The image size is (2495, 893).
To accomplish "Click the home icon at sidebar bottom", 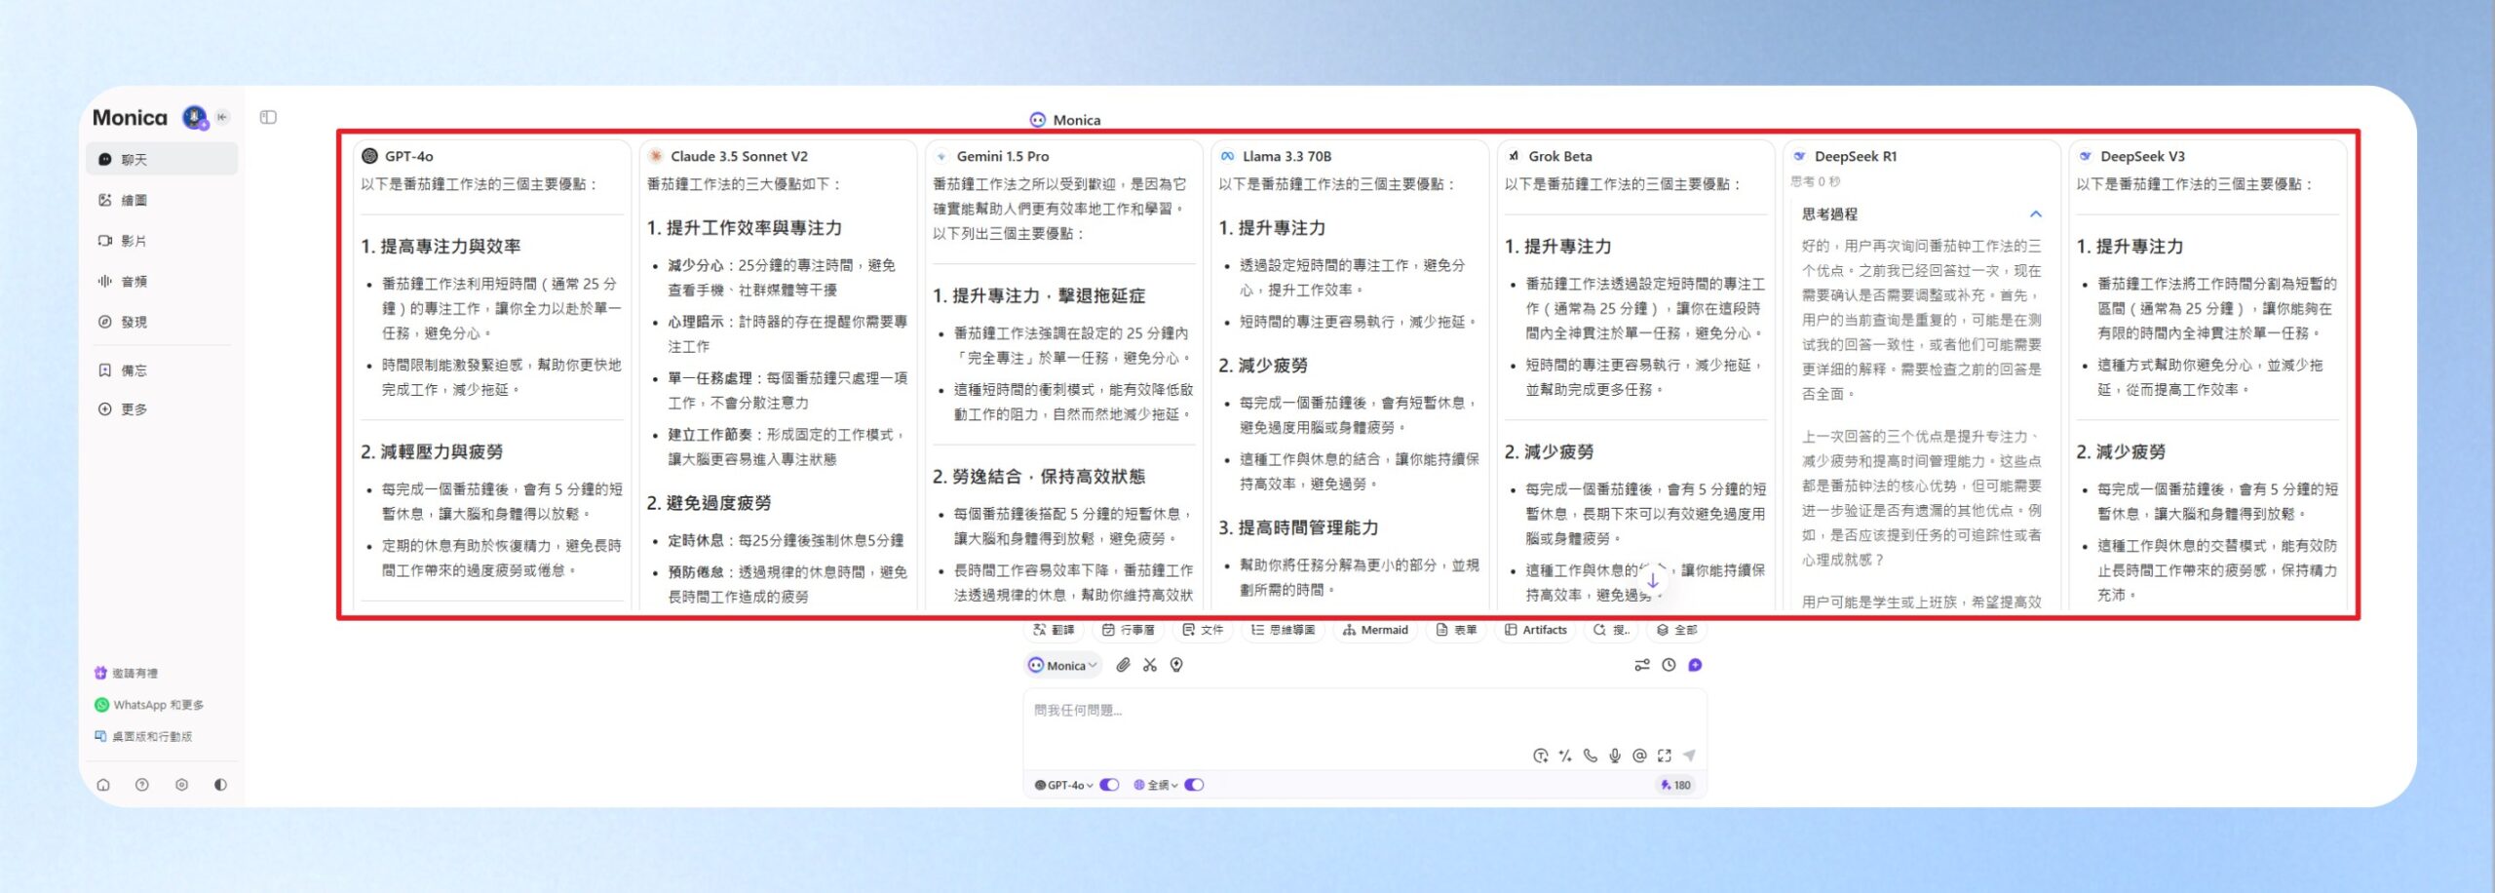I will (x=103, y=785).
